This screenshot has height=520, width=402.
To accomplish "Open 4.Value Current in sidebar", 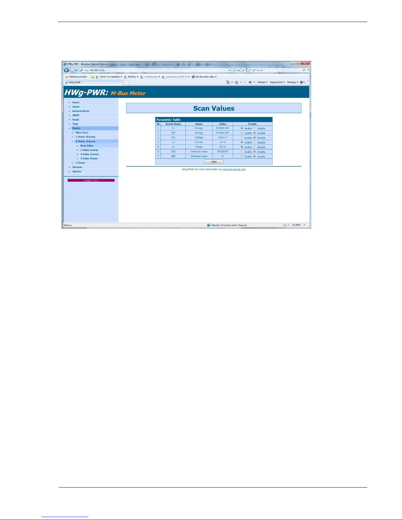I will click(x=90, y=154).
